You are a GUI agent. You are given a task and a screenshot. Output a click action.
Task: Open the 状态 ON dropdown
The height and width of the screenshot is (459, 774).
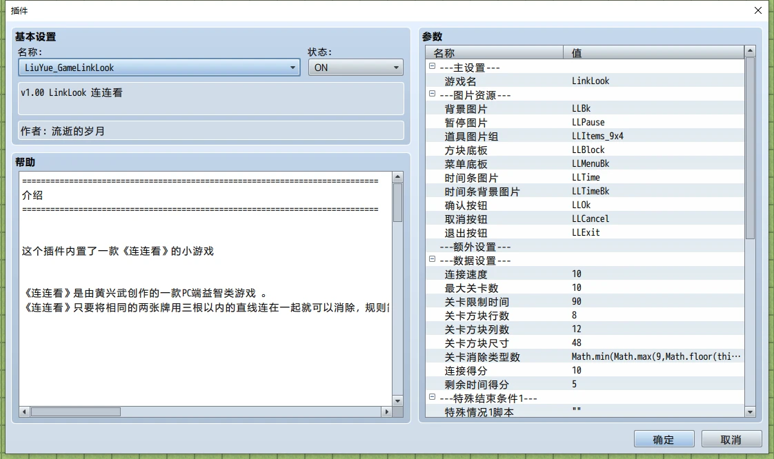click(x=355, y=68)
